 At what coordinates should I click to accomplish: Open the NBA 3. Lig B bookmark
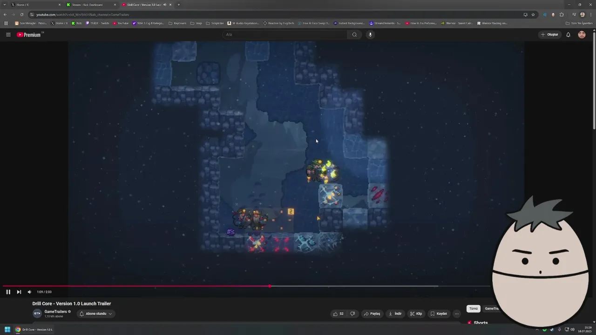[148, 23]
